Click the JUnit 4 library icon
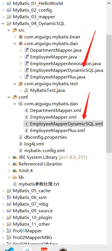The height and width of the screenshot is (251, 112). (15, 171)
